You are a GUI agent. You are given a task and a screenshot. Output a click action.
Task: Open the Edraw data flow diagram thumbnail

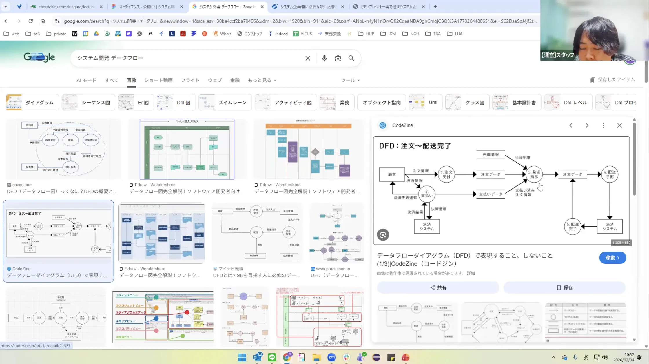tap(187, 149)
